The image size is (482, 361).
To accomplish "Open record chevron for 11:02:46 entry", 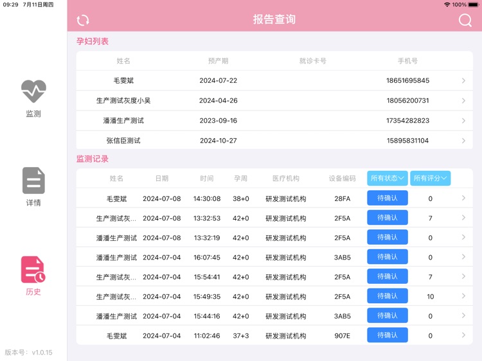I will click(x=463, y=335).
